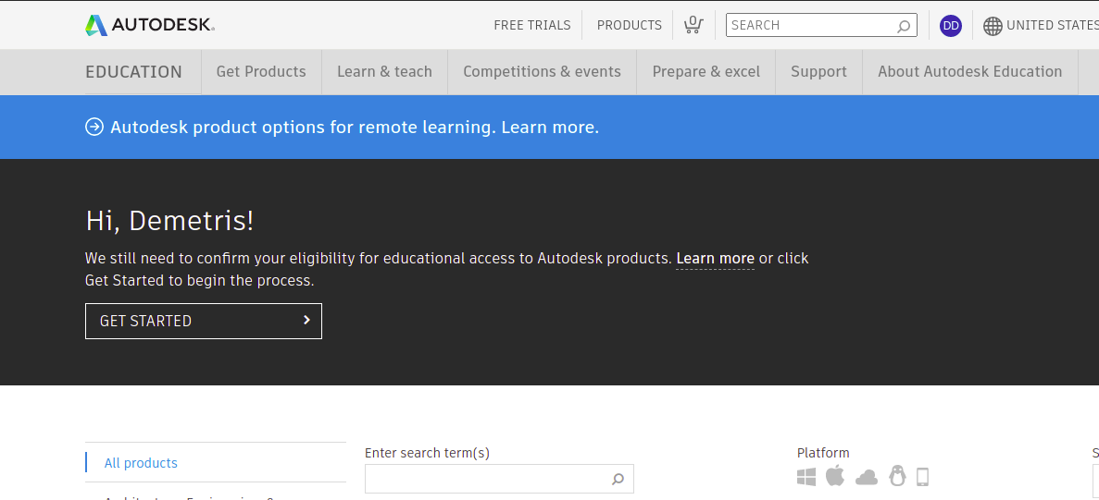
Task: Open the Prepare & excel menu
Action: coord(706,72)
